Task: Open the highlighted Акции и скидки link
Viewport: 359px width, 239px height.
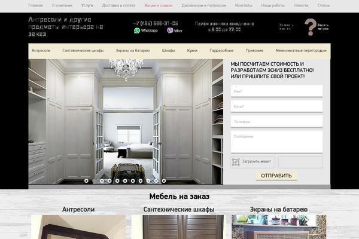Action: click(x=159, y=5)
